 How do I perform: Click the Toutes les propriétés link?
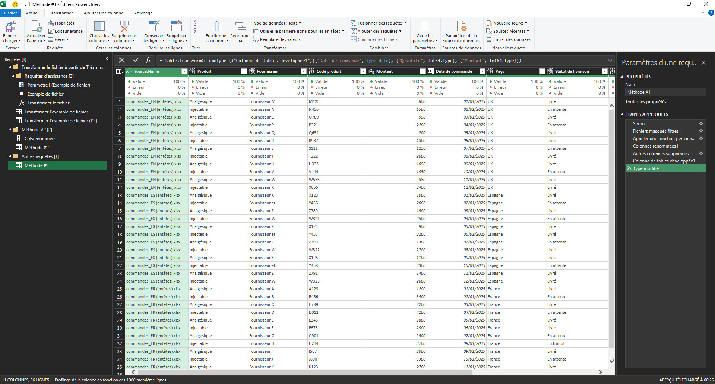(x=646, y=102)
